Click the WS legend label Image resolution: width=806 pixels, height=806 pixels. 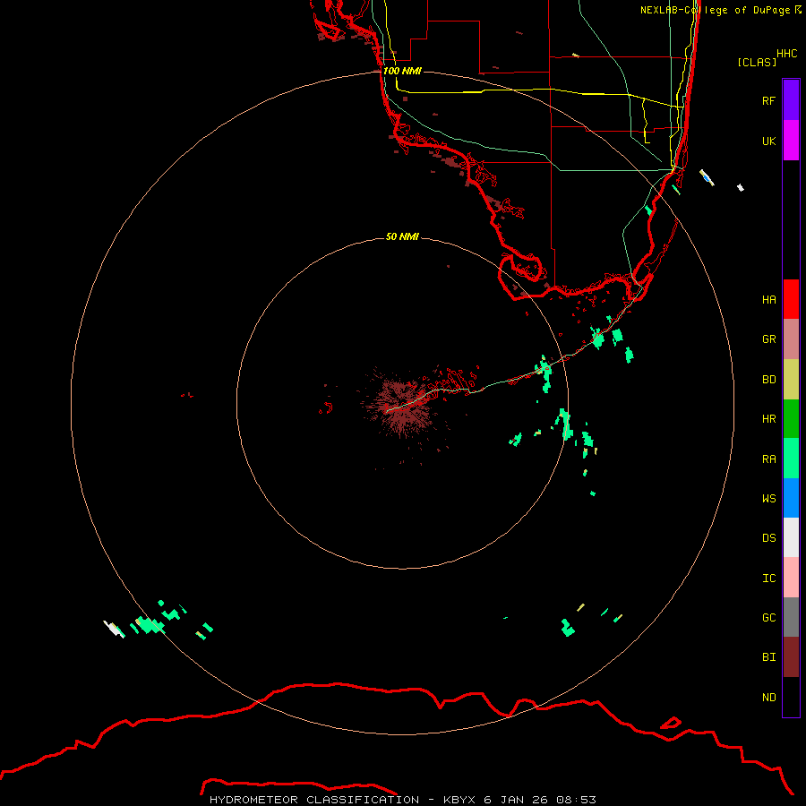click(x=768, y=499)
